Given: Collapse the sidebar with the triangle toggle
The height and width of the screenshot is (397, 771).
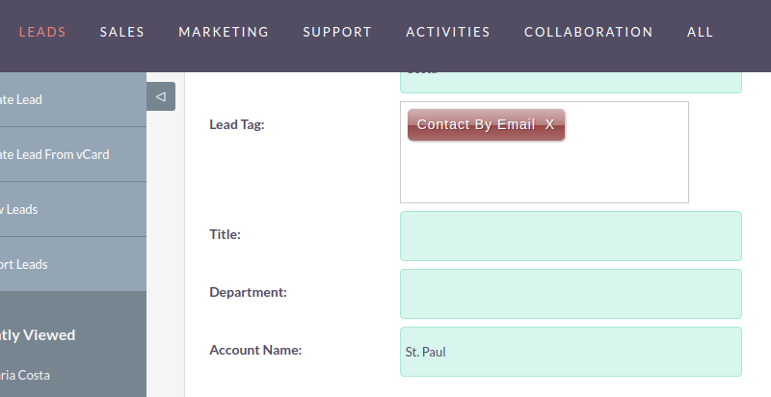Looking at the screenshot, I should [x=161, y=96].
